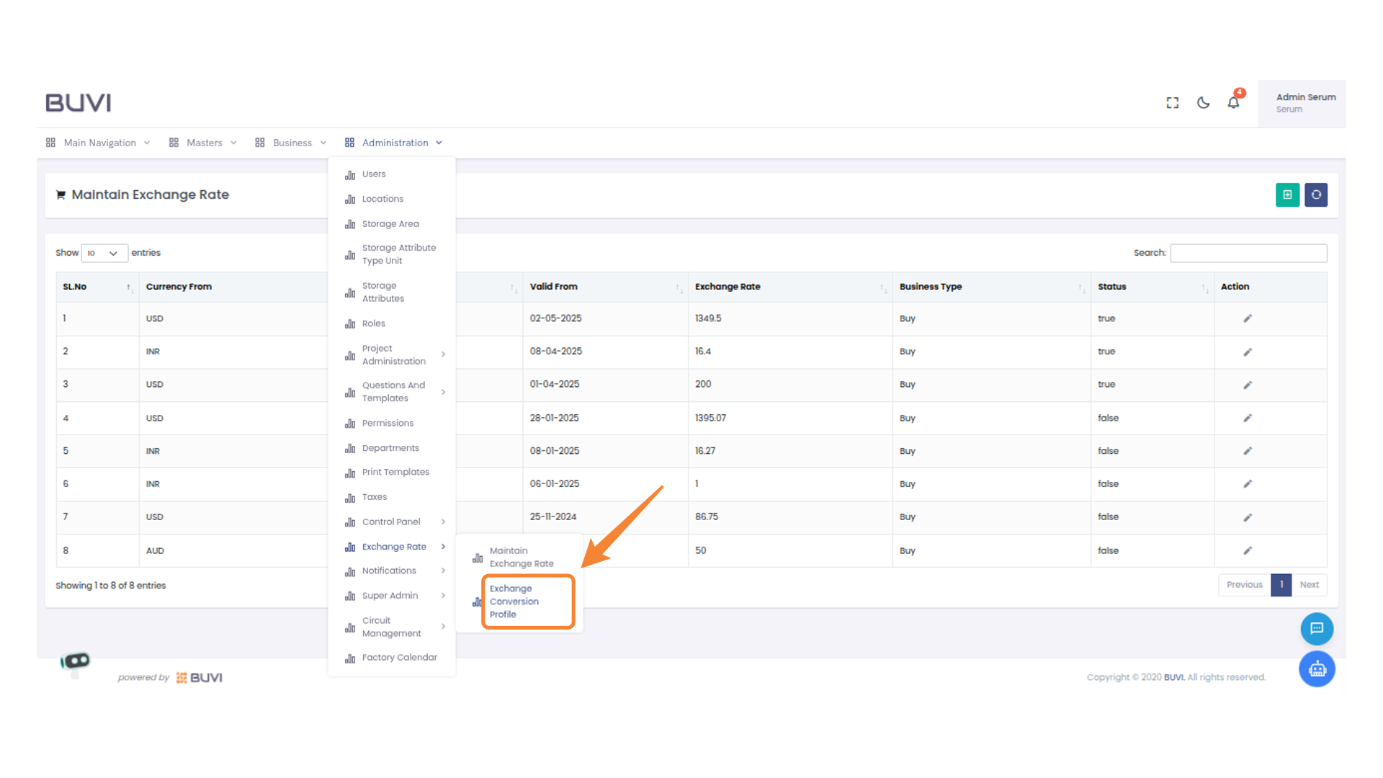Toggle dark mode with the moon icon
Image resolution: width=1383 pixels, height=778 pixels.
1202,102
